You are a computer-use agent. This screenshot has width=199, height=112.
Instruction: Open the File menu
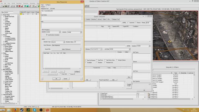point(2,3)
